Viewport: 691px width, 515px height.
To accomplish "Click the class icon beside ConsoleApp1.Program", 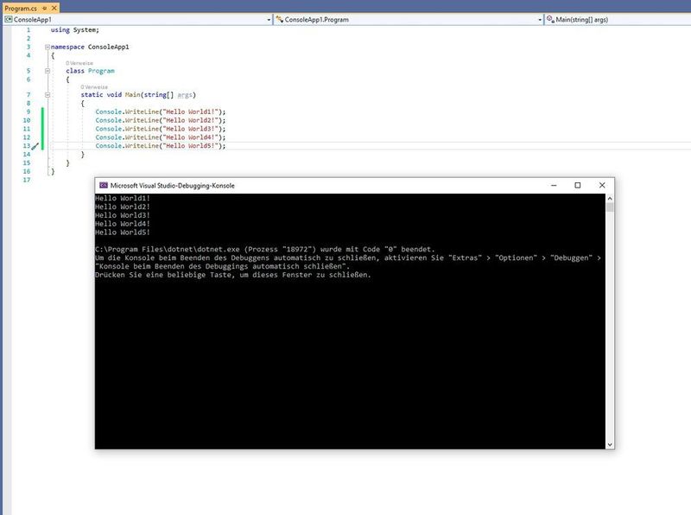I will (x=279, y=19).
